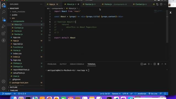Open Source Control view in activity bar
176x99 pixels.
(x=4, y=19)
